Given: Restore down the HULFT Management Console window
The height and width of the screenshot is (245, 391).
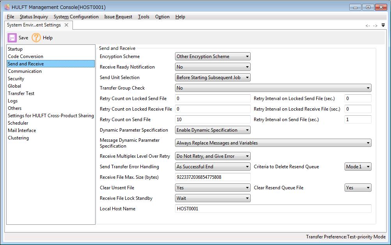Looking at the screenshot, I should pos(368,7).
